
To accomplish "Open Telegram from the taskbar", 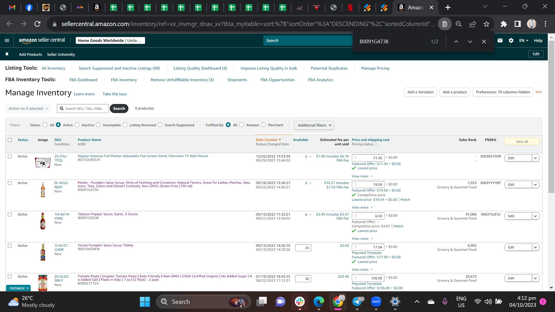I will point(357,302).
